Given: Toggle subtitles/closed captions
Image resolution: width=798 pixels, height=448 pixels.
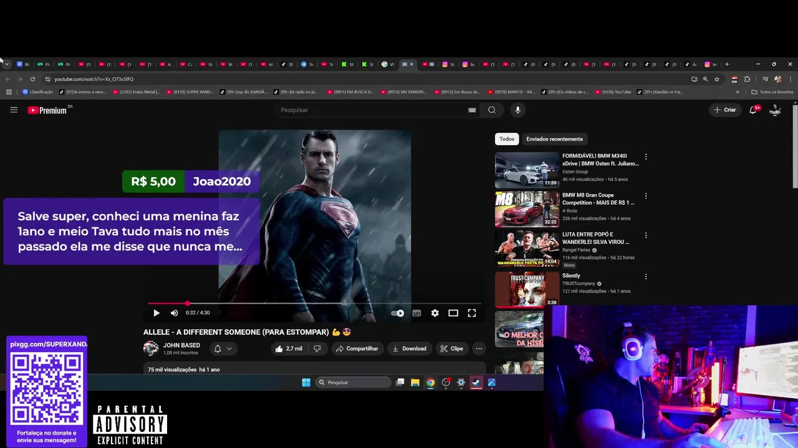Looking at the screenshot, I should 416,313.
